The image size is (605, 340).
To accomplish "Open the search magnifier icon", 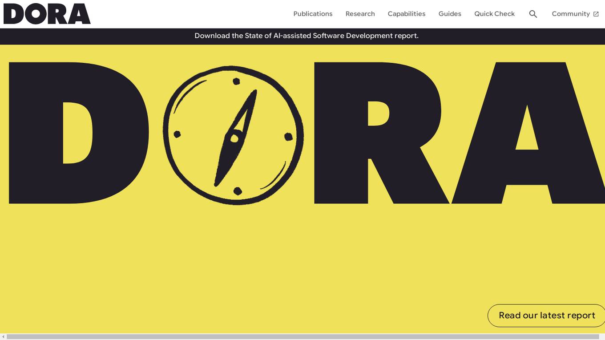I will (x=533, y=14).
